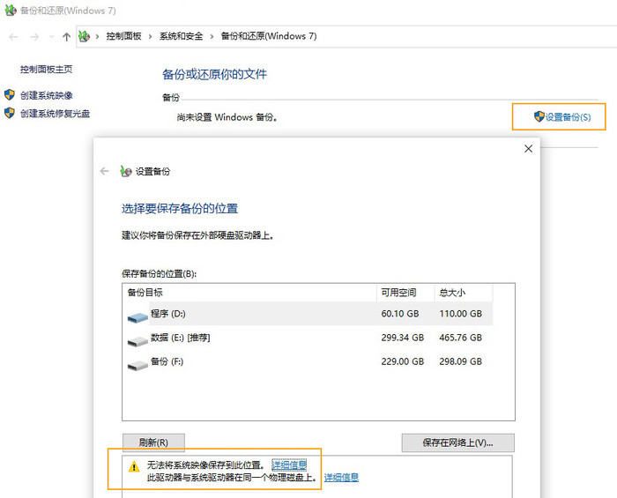Click the 程序 (D:) drive icon
Image resolution: width=617 pixels, height=498 pixels.
(x=138, y=315)
